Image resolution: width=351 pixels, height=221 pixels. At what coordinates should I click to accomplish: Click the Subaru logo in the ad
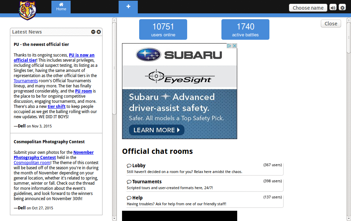pos(179,55)
